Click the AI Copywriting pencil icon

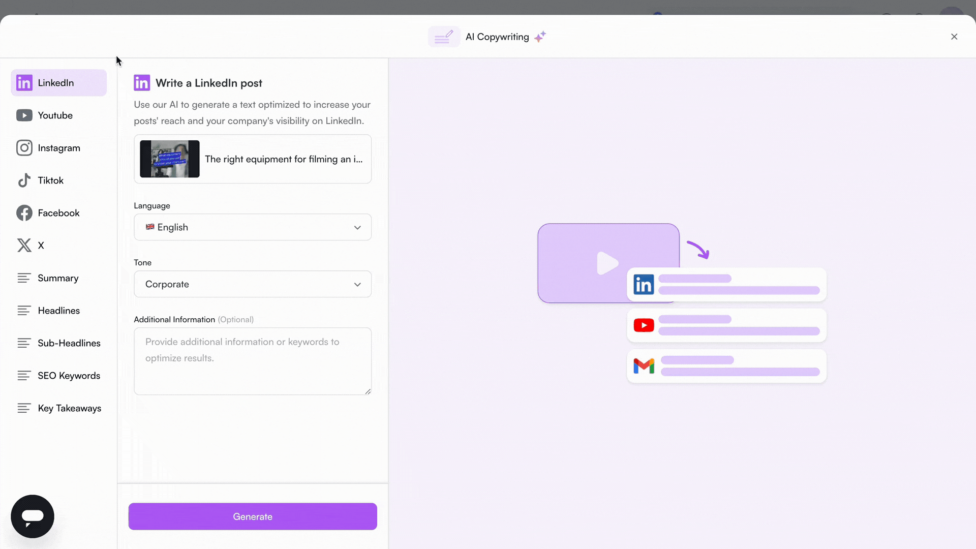[444, 37]
